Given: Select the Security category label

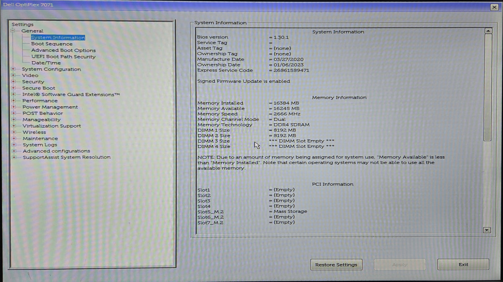Looking at the screenshot, I should [33, 82].
